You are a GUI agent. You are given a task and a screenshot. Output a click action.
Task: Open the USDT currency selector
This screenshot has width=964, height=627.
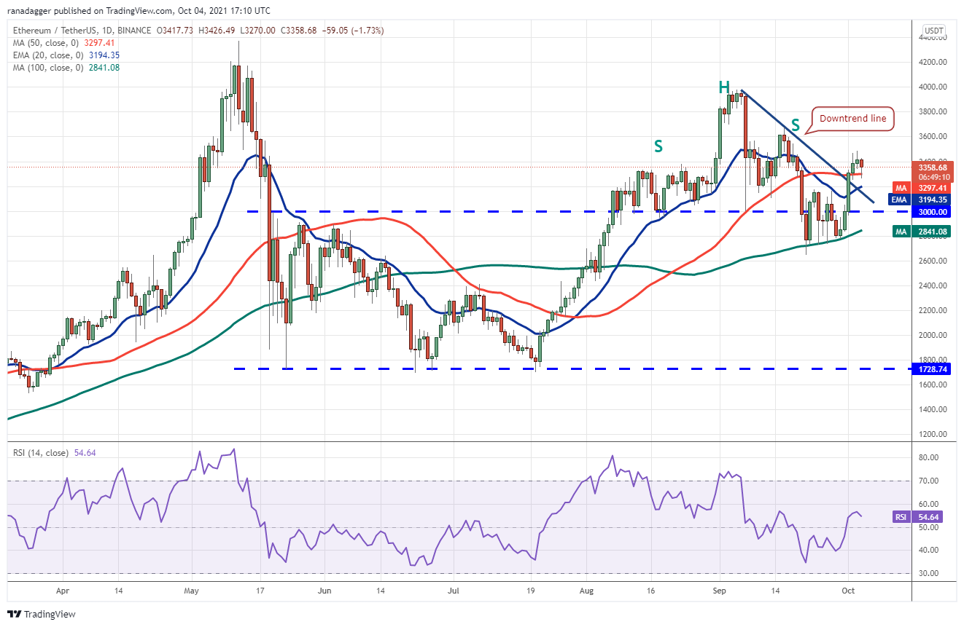(x=933, y=31)
